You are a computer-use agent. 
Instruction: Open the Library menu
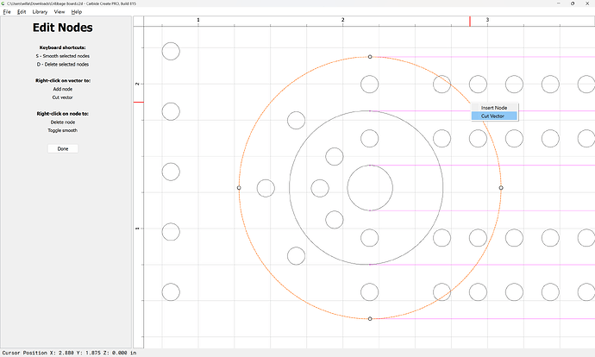tap(40, 12)
